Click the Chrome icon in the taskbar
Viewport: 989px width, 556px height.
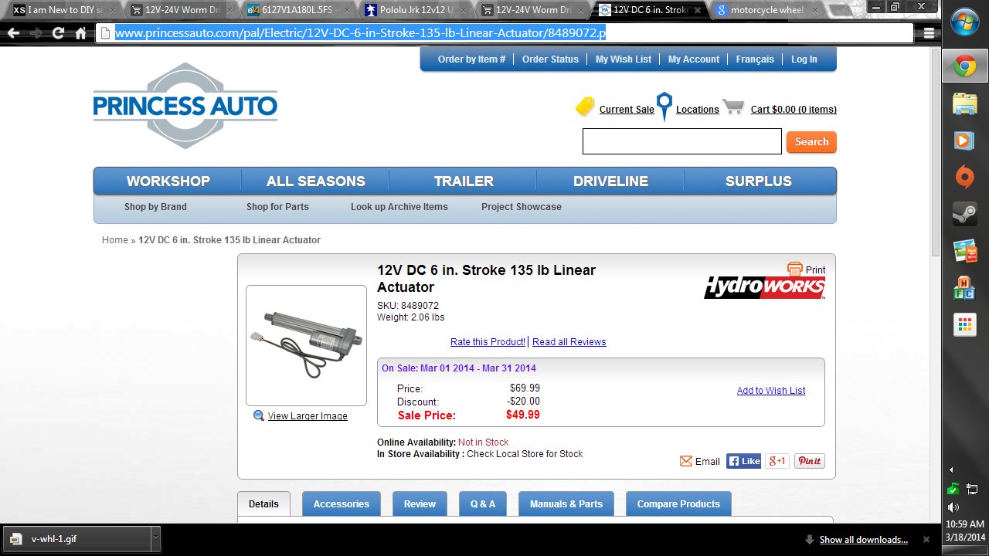(x=965, y=66)
